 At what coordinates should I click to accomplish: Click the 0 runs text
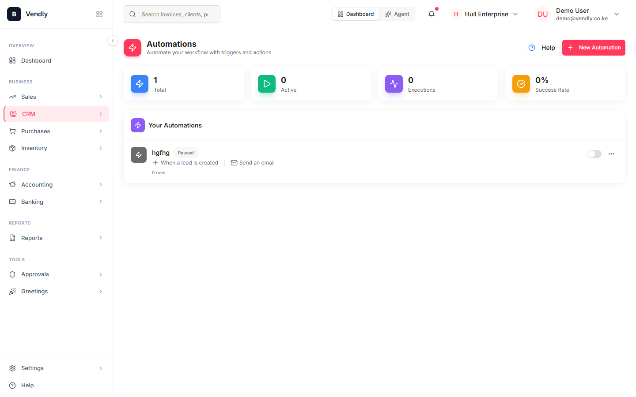click(159, 173)
